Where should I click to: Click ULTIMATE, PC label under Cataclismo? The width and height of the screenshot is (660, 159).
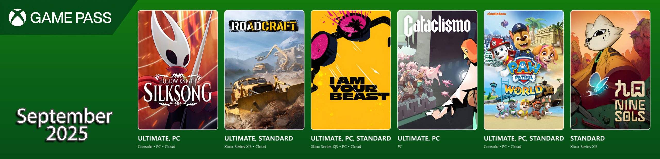[x=418, y=138]
